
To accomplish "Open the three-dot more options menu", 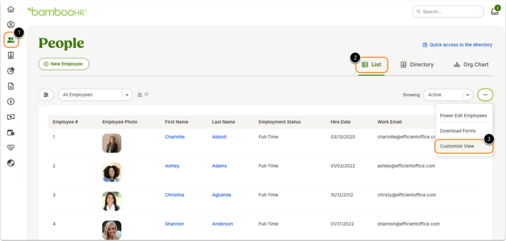I will pos(485,95).
